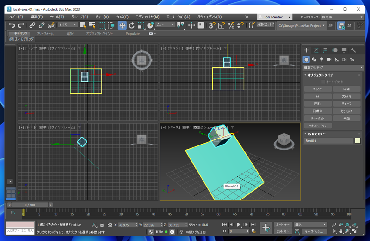The width and height of the screenshot is (370, 241).
Task: Click the time slider 0 / 100 handle
Action: point(30,205)
